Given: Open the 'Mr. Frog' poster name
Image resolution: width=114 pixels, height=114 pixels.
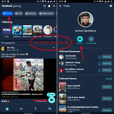Looking at the screenshot, I should 11,47.
